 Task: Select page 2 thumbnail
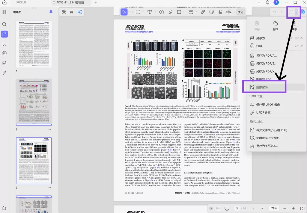(34, 101)
